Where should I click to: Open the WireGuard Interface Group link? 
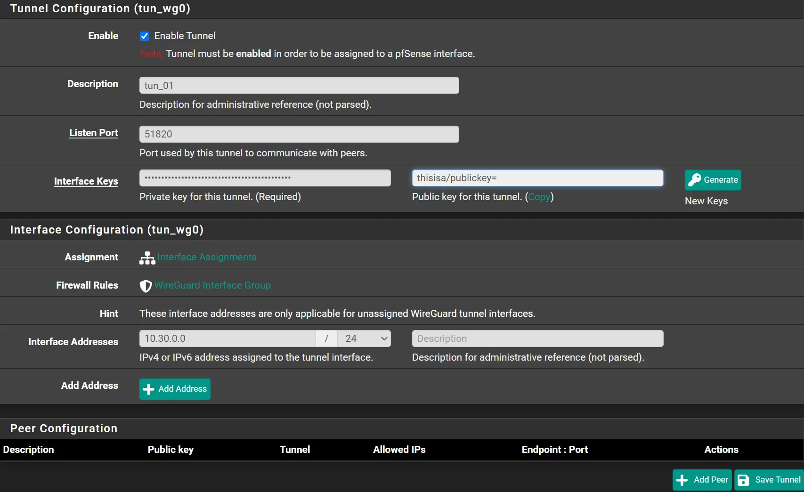click(x=212, y=285)
